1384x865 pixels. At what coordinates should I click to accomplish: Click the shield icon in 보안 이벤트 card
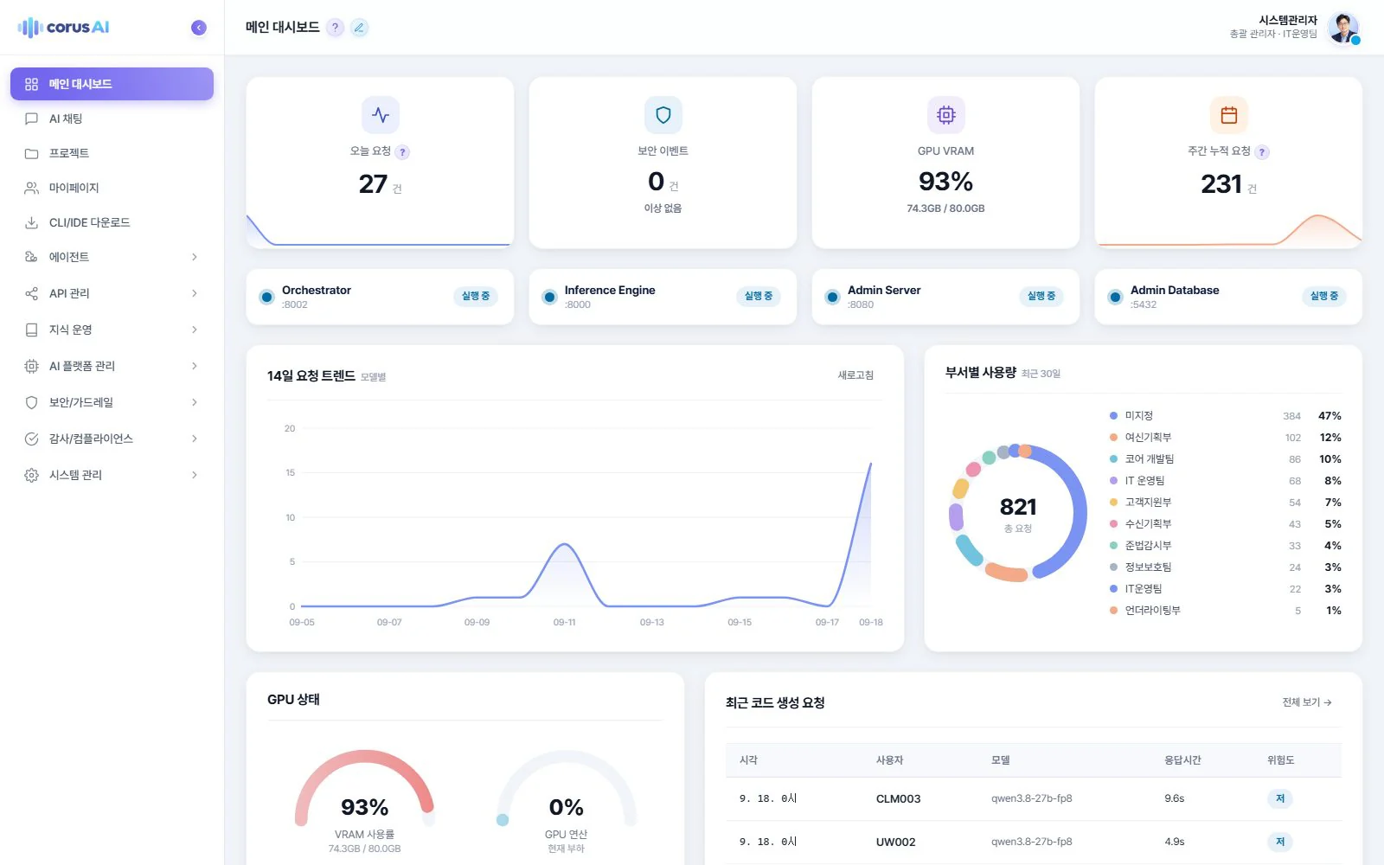663,115
